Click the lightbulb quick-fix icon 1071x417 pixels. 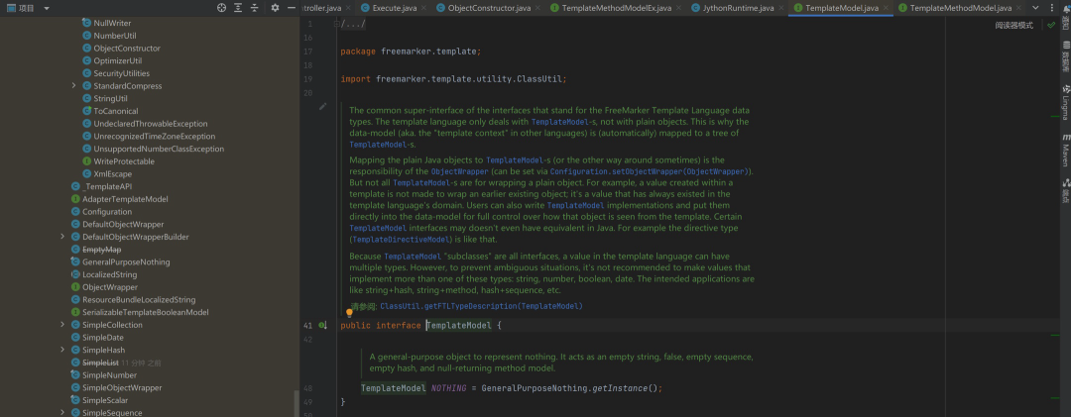[x=350, y=313]
